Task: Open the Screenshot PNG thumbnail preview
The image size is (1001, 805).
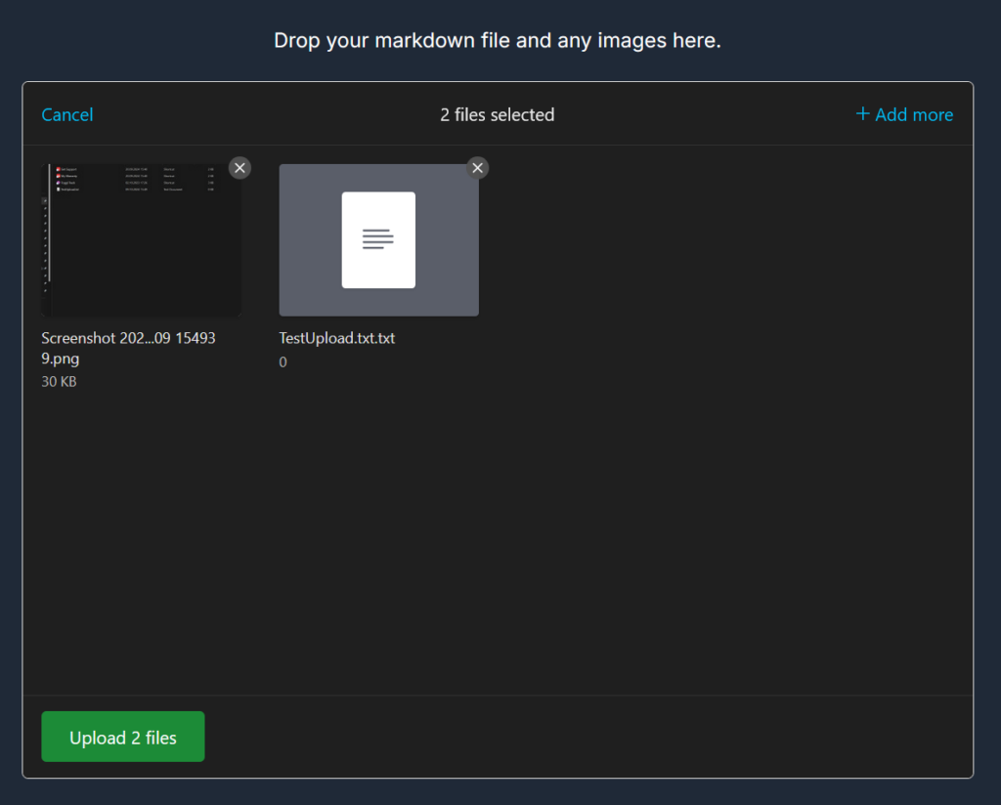Action: 141,240
